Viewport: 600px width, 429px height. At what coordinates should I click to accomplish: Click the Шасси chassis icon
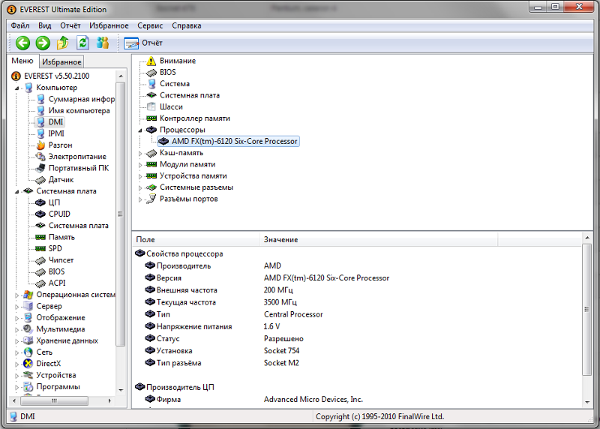[151, 106]
